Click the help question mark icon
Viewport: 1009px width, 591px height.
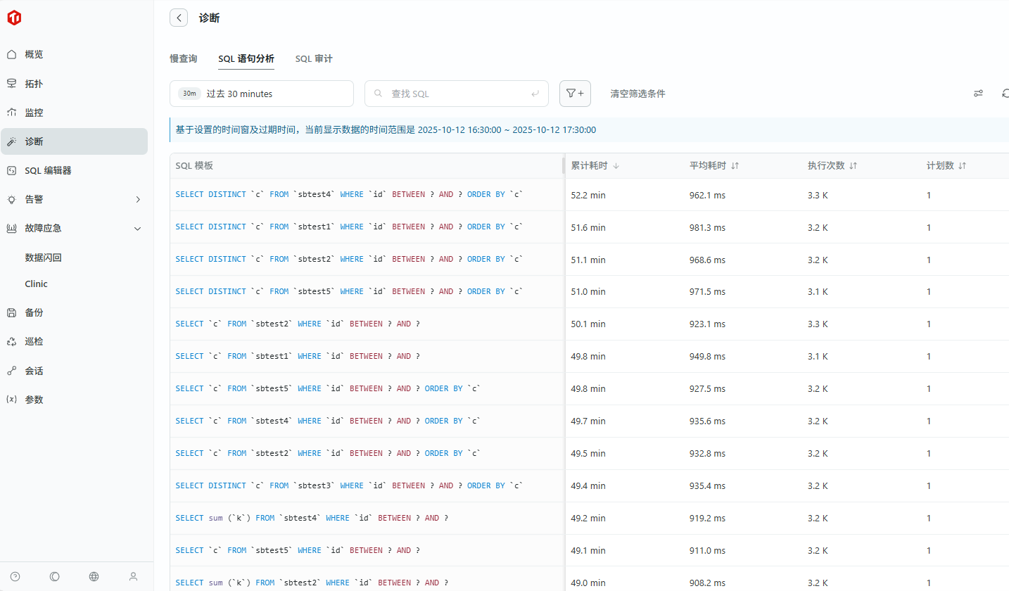tap(15, 576)
